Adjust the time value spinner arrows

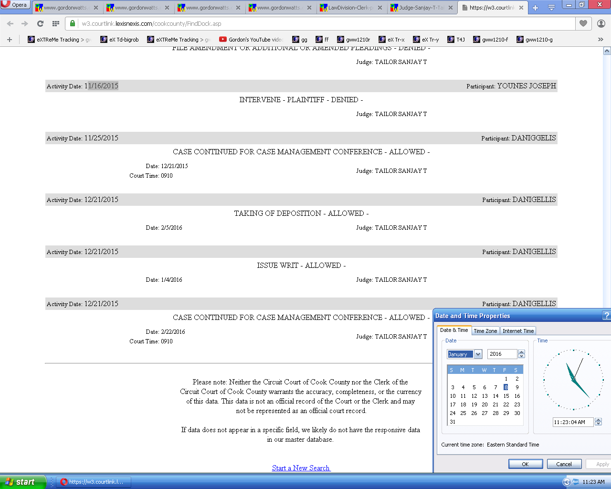(598, 422)
